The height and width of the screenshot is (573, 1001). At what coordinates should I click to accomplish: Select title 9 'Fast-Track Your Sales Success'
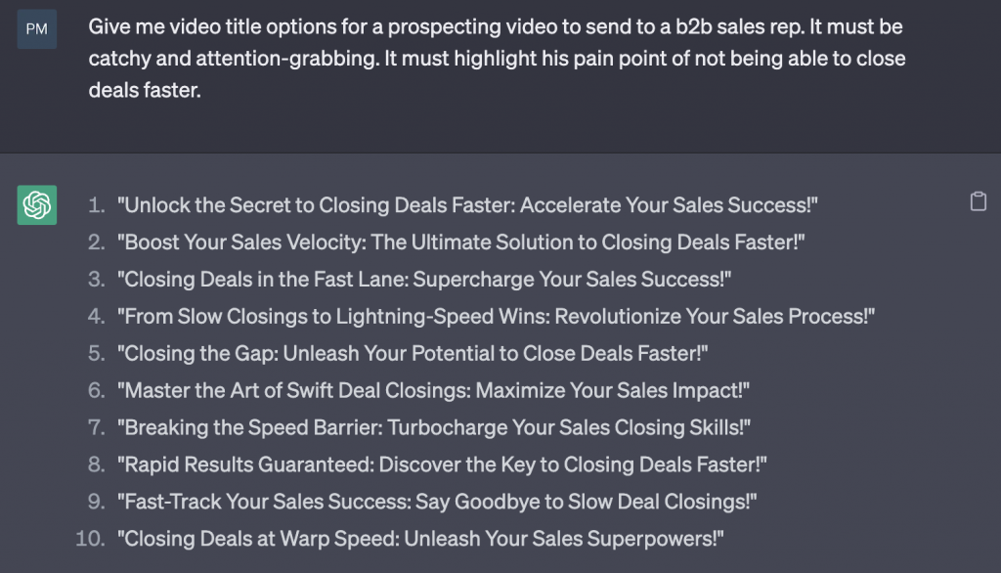(437, 502)
